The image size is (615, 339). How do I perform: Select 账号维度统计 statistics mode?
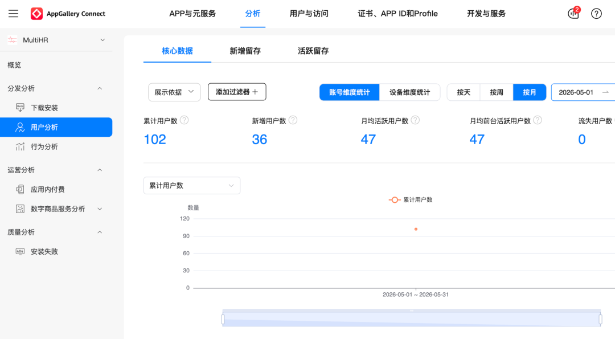(350, 92)
